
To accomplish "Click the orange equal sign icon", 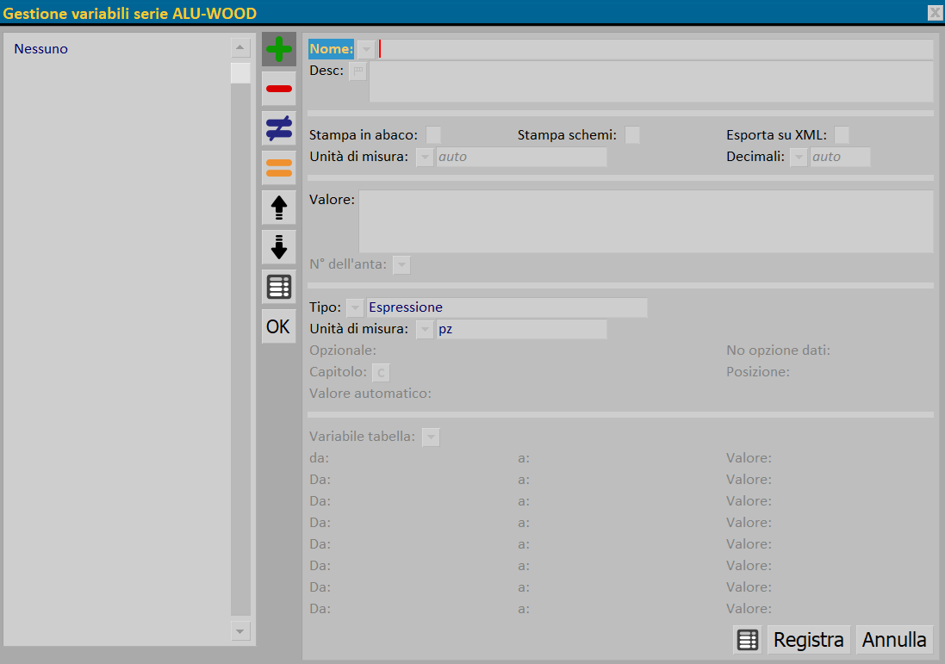I will (278, 168).
